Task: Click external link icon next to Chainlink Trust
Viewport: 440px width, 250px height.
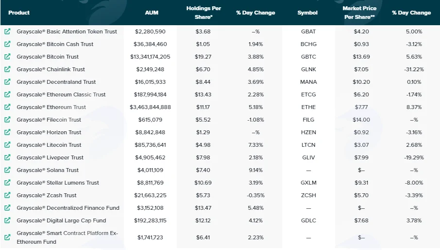Action: coord(7,69)
